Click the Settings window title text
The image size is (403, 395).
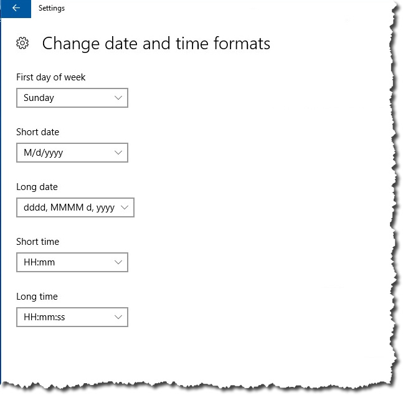pos(52,8)
